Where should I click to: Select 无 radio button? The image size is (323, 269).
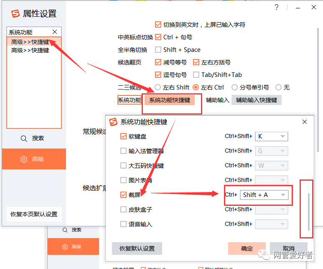(278, 87)
